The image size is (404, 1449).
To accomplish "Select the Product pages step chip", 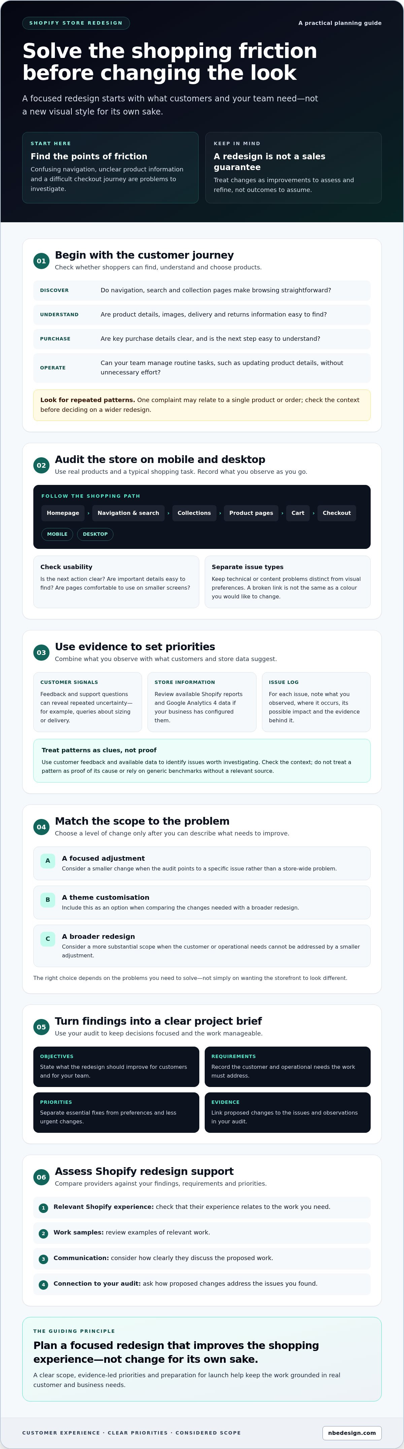I will tap(251, 513).
